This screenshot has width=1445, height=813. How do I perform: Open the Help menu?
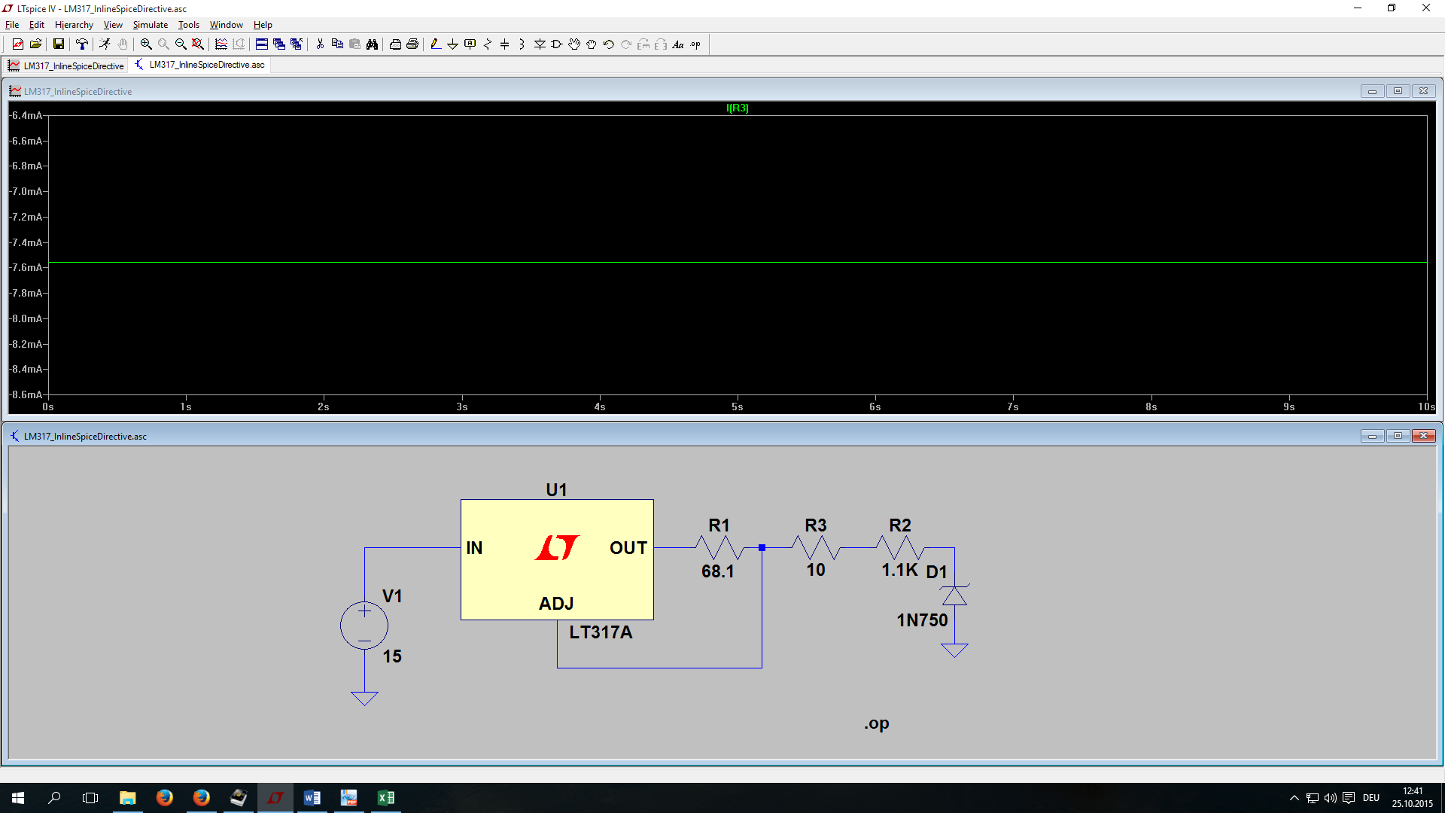pyautogui.click(x=263, y=25)
